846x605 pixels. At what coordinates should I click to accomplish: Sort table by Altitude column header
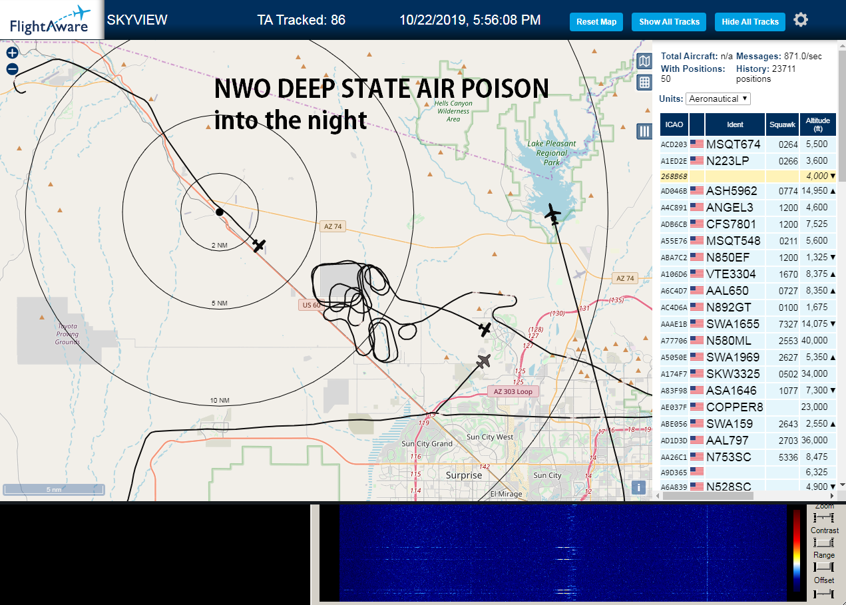818,124
